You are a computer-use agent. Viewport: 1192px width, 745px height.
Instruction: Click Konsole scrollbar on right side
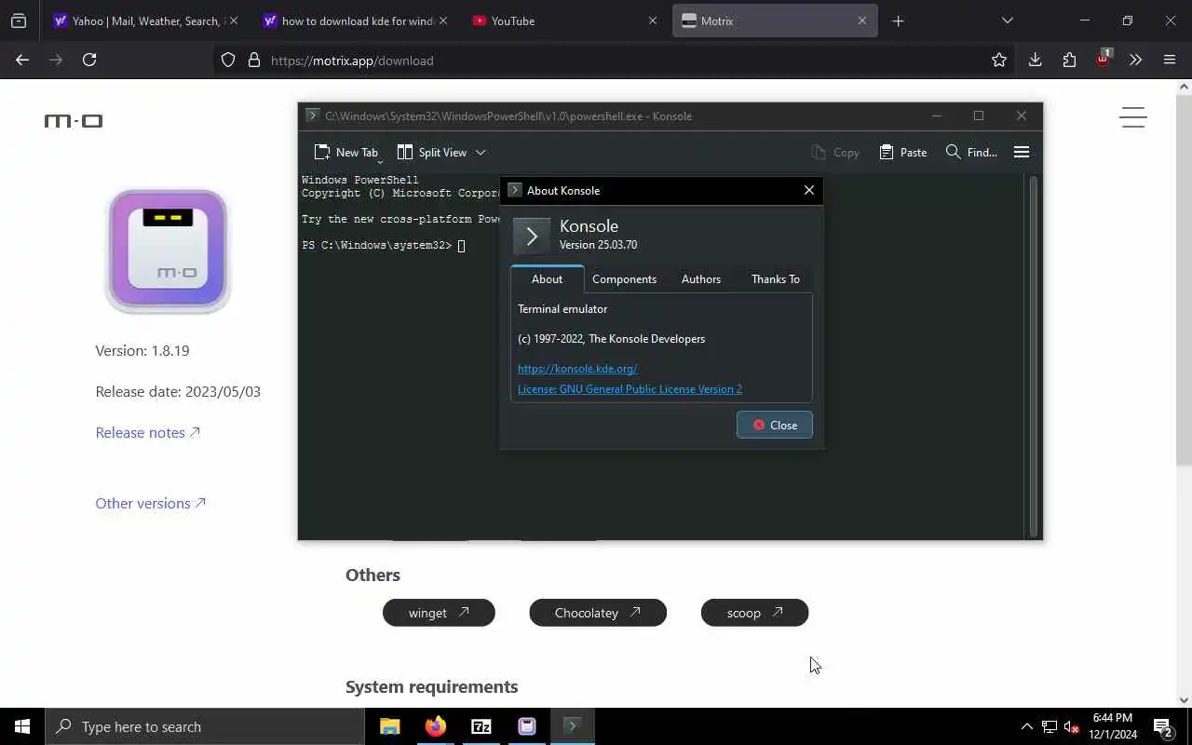1033,355
